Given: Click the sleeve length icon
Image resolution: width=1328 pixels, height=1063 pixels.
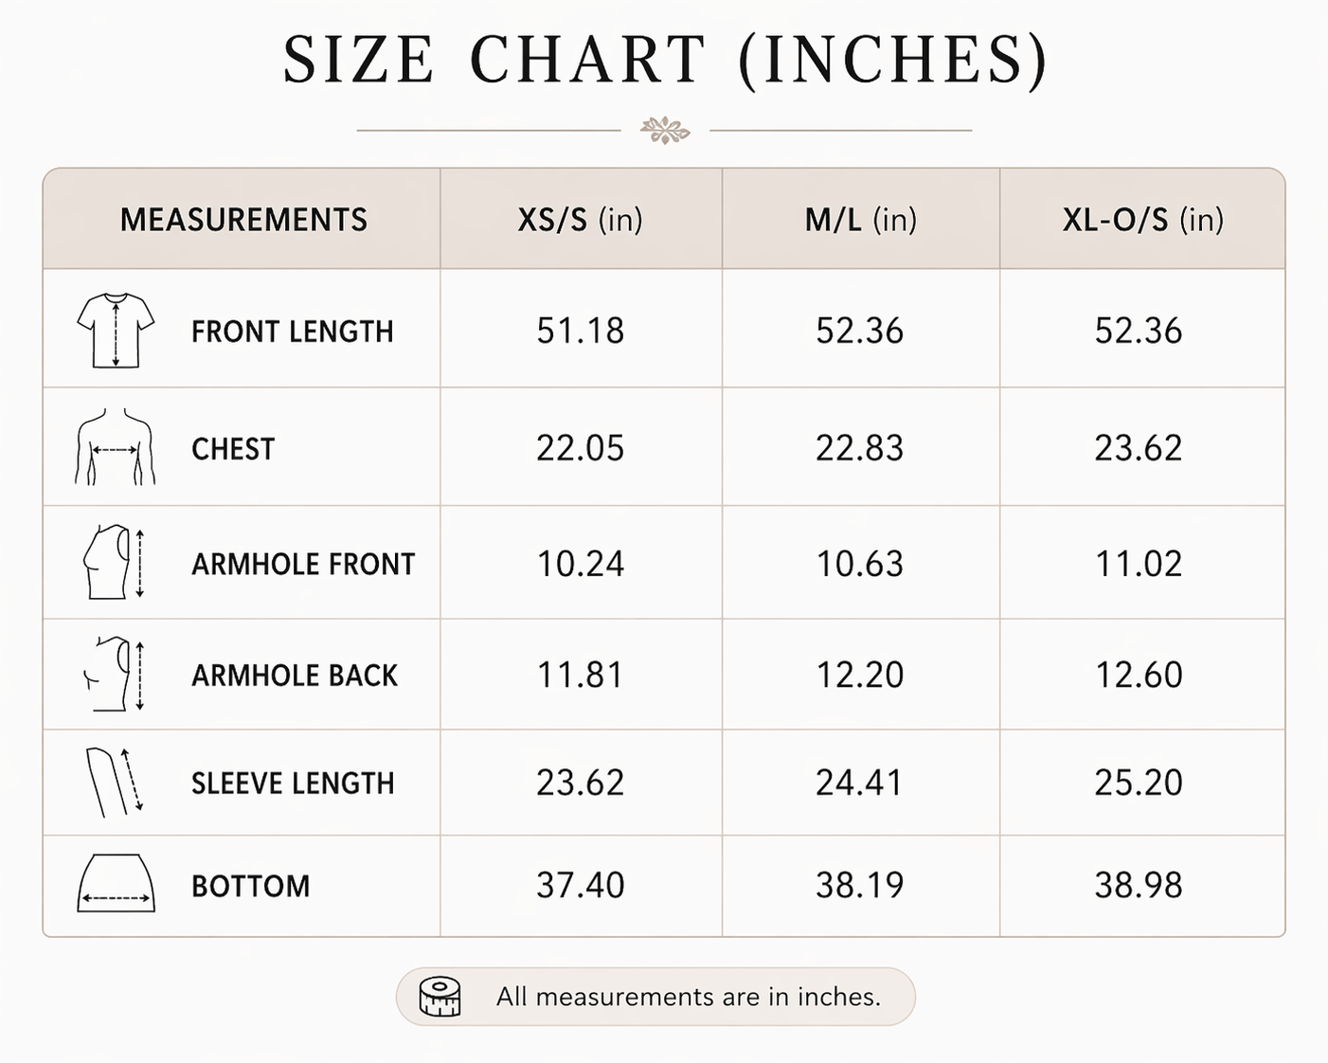Looking at the screenshot, I should 115,782.
